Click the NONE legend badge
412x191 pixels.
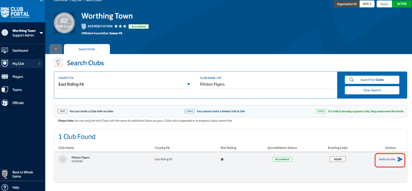[63, 111]
